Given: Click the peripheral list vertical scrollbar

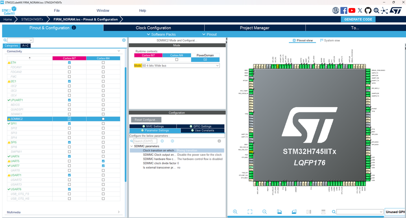Looking at the screenshot, I should coord(126,124).
